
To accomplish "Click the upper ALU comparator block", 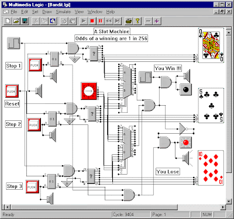I will 126,82.
